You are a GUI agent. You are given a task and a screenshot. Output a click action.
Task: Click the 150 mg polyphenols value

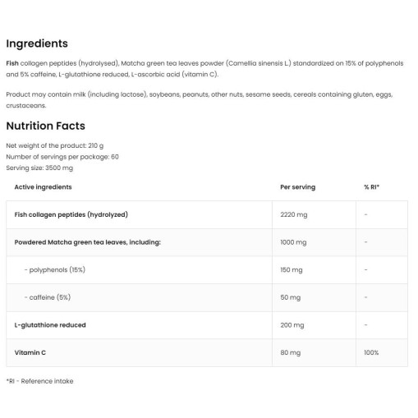point(292,270)
